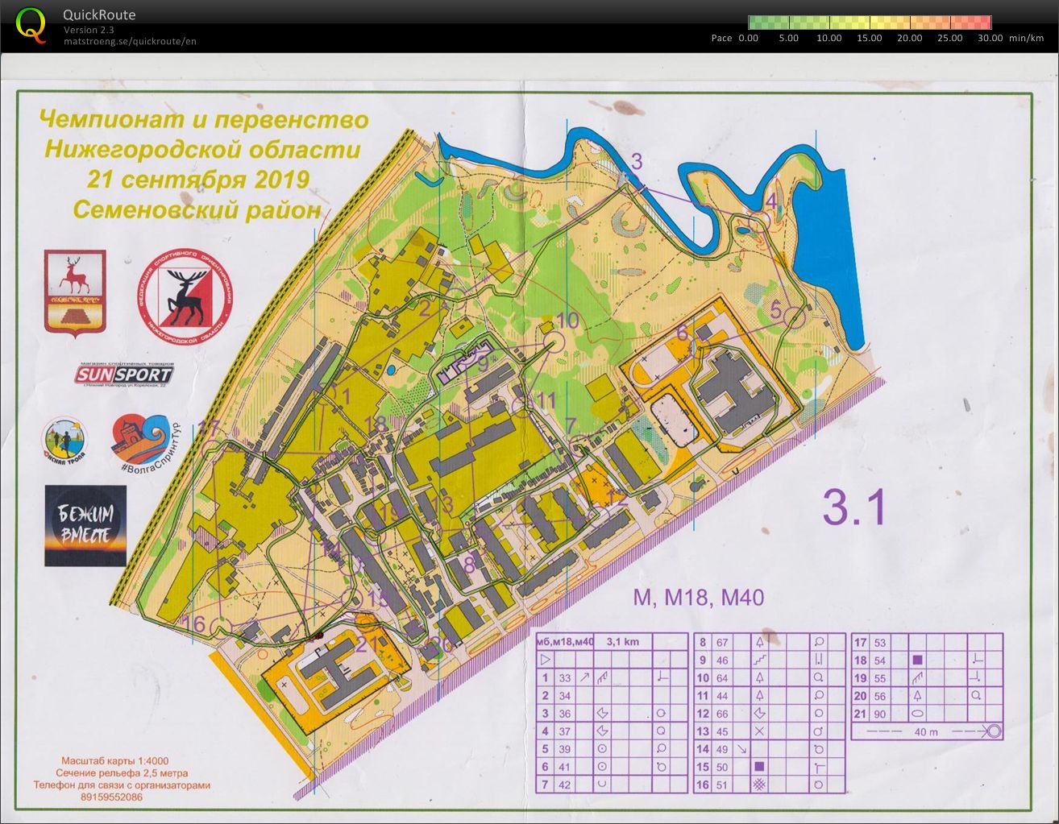This screenshot has width=1059, height=824.
Task: Click the round Окская тропа runner logo
Action: [64, 443]
